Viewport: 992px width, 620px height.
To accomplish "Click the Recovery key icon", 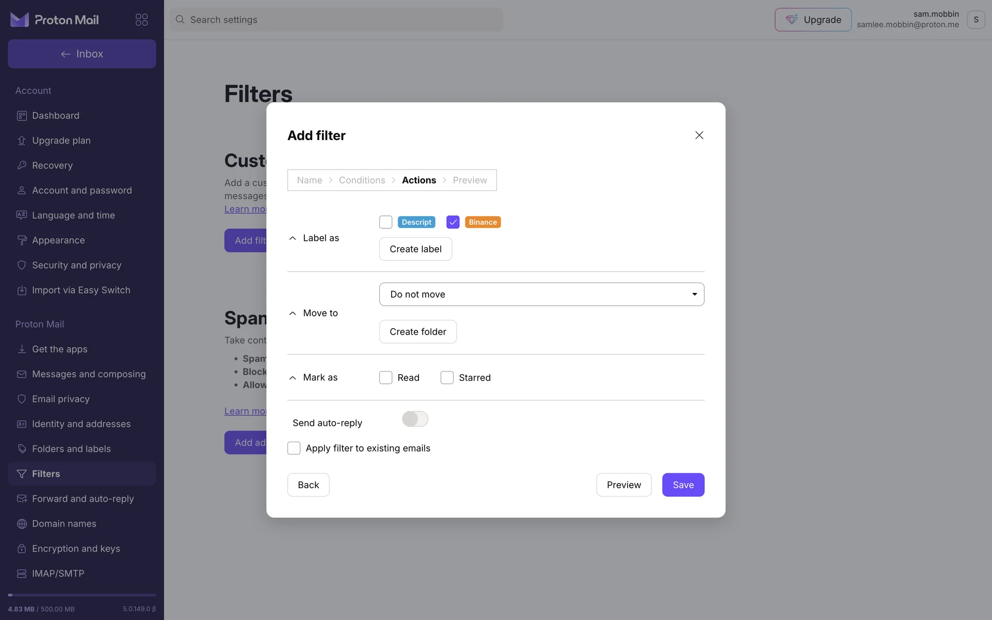I will click(22, 165).
